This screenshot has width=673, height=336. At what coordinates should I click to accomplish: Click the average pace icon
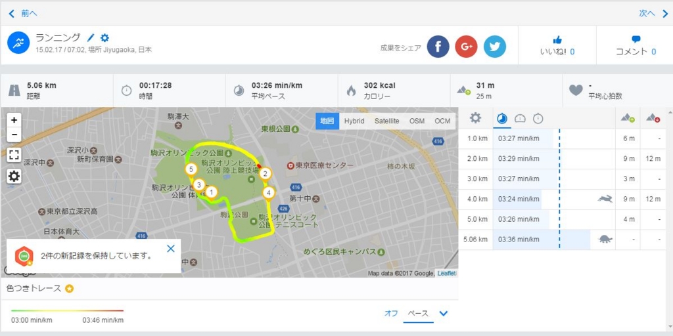click(239, 91)
